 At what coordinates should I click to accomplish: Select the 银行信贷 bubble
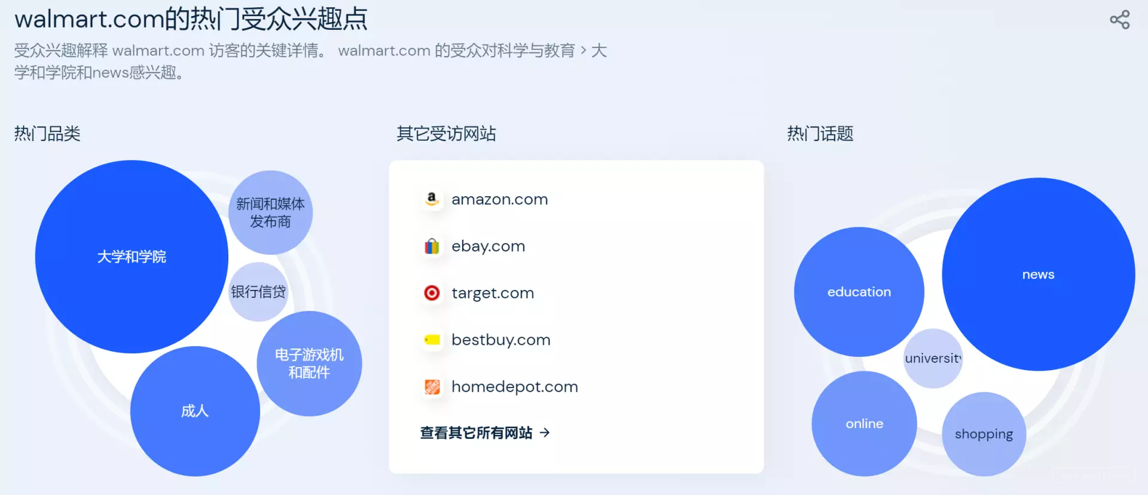(x=258, y=292)
